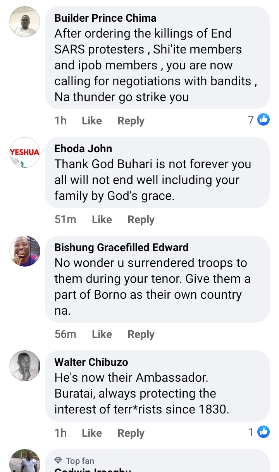Like Bishung Gracefilled Edward's comment

click(102, 334)
